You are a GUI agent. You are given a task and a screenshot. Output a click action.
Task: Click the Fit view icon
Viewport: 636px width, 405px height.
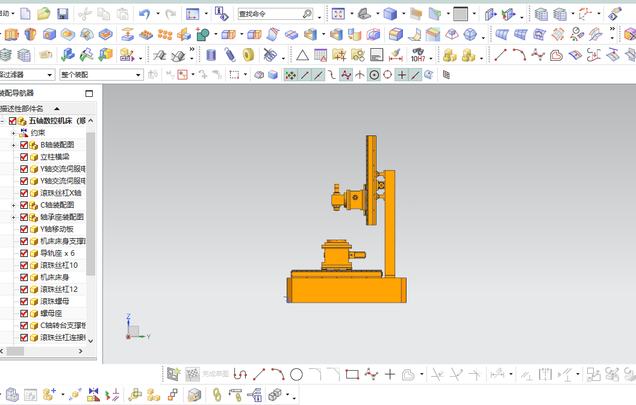(338, 14)
